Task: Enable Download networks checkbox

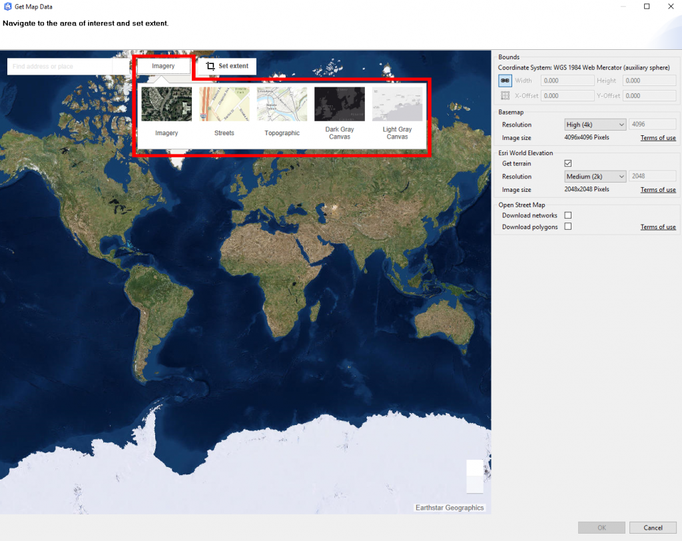Action: click(568, 215)
